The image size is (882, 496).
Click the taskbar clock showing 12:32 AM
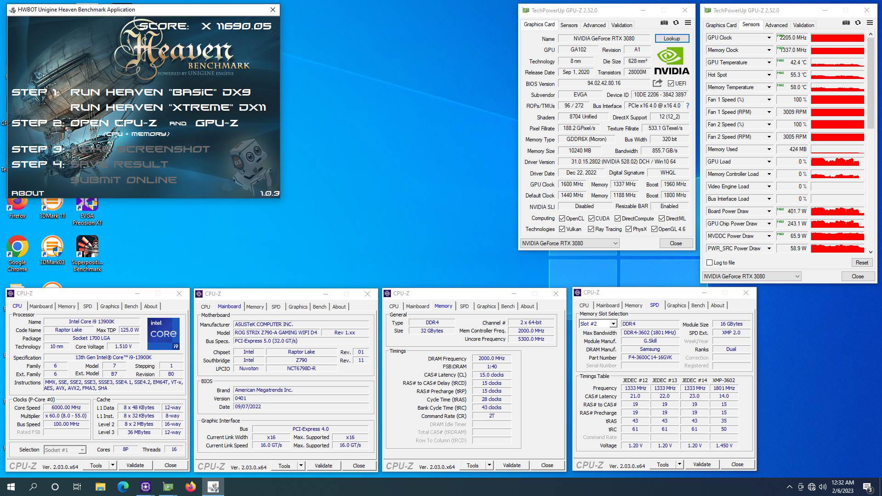[x=843, y=487]
